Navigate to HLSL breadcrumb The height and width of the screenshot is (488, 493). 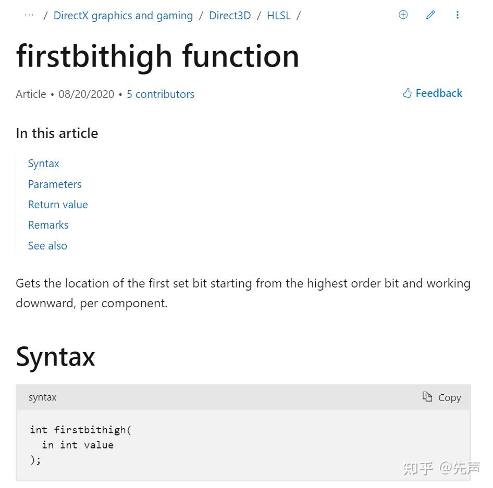pos(279,16)
